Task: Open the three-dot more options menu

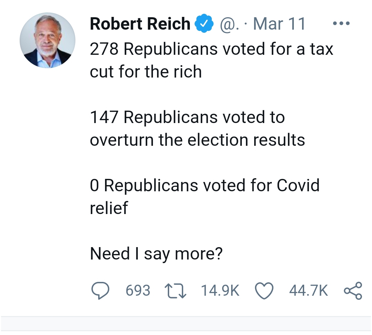Action: 342,24
